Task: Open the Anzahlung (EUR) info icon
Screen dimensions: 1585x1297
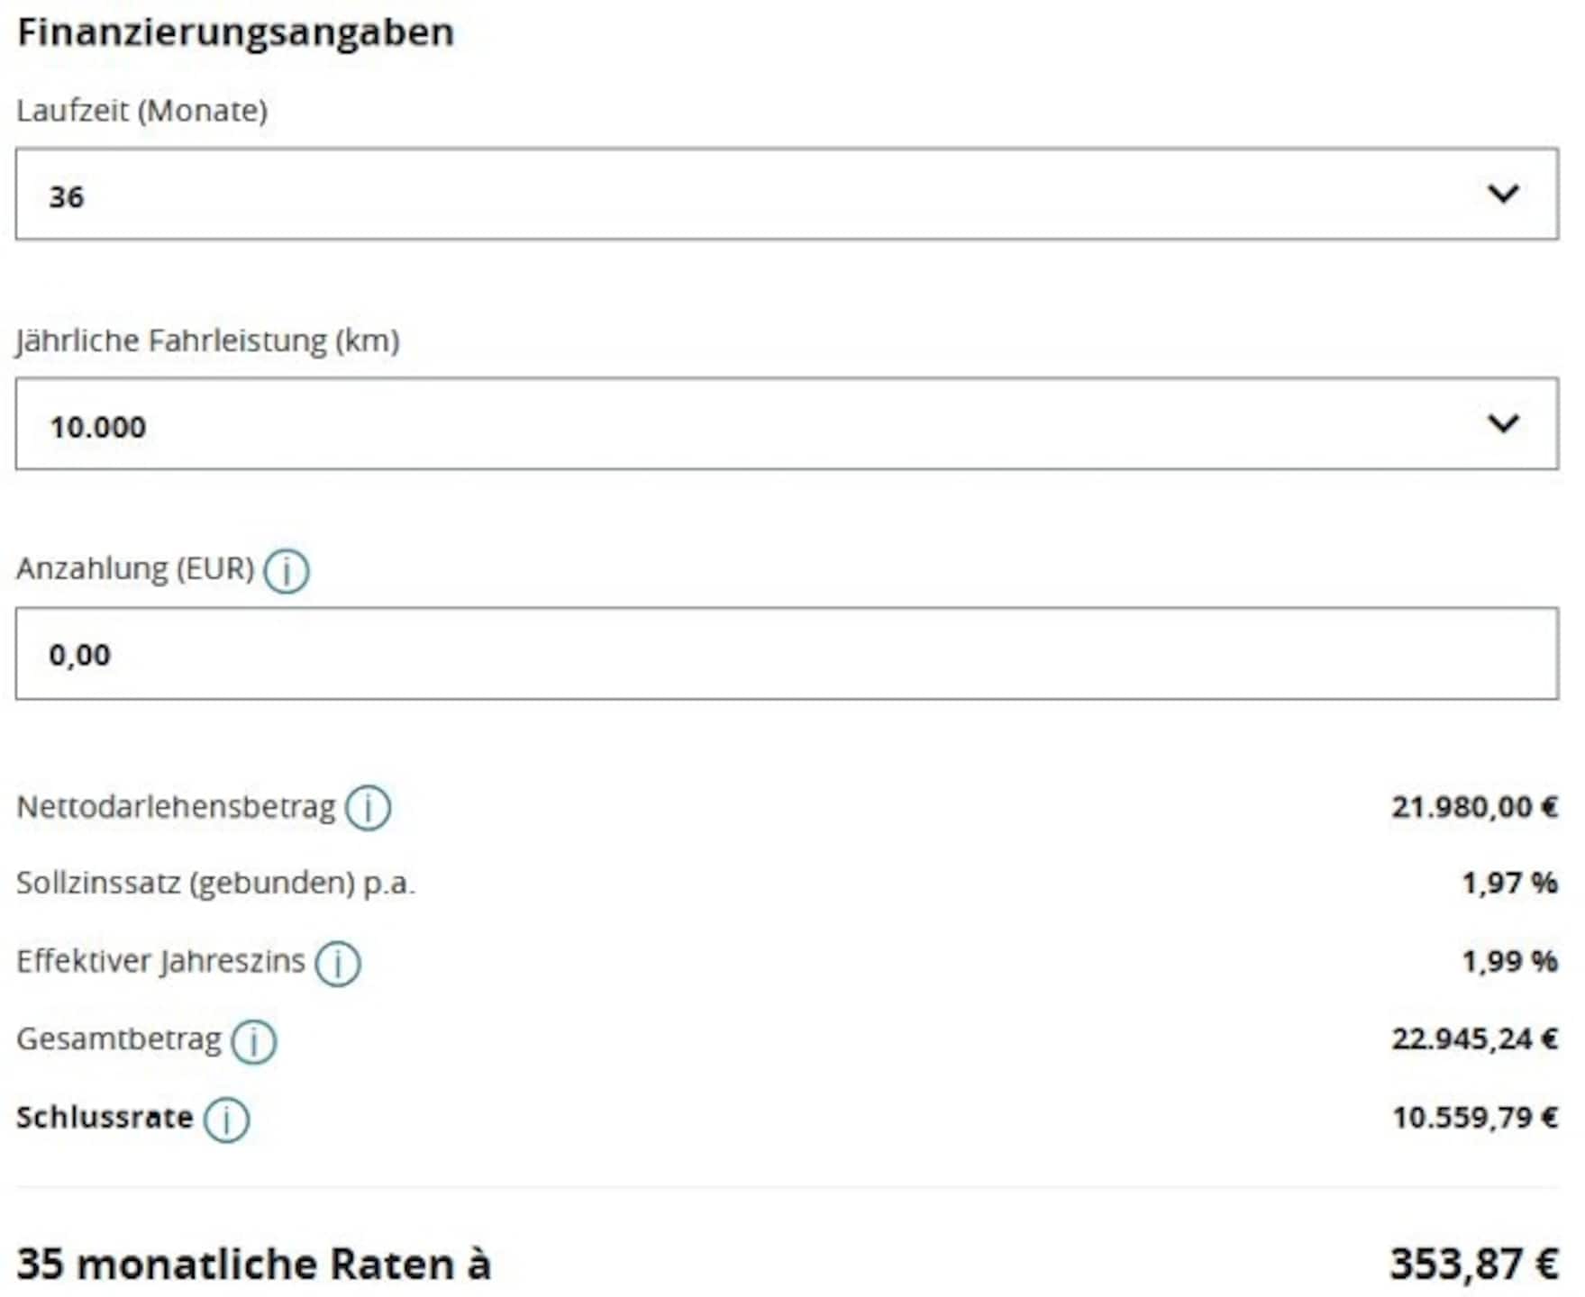Action: point(287,571)
